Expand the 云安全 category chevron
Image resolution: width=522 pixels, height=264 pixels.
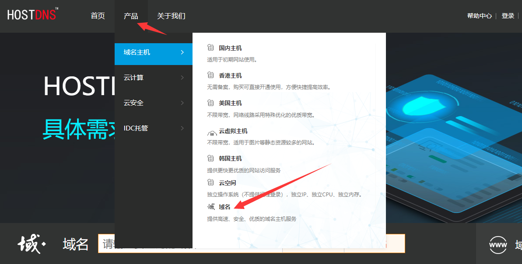[182, 103]
